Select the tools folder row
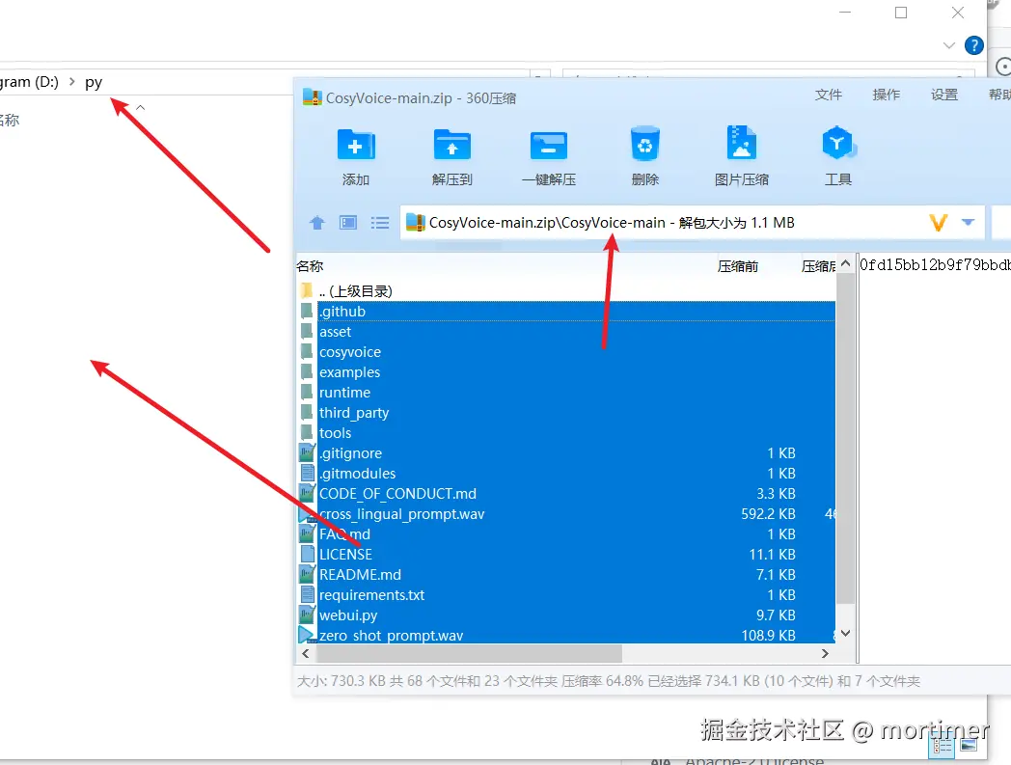1011x765 pixels. pos(566,433)
